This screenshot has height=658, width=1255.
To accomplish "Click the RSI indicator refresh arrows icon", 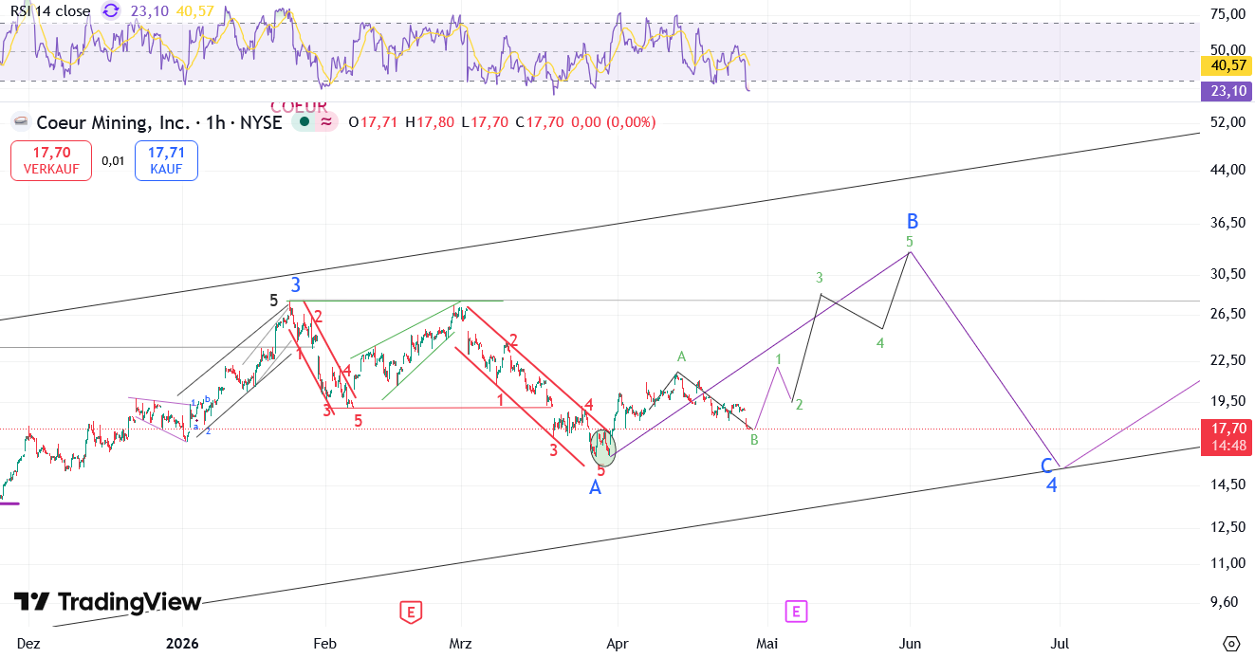I will point(111,11).
